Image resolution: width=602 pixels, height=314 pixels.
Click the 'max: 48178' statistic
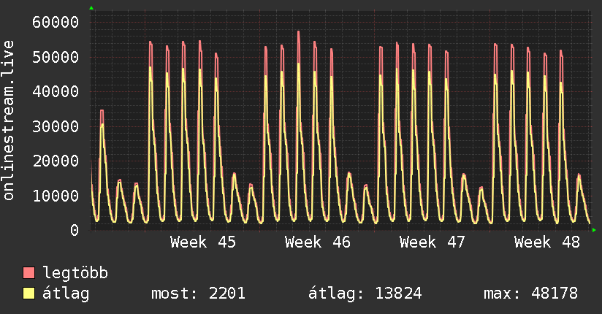pos(530,294)
